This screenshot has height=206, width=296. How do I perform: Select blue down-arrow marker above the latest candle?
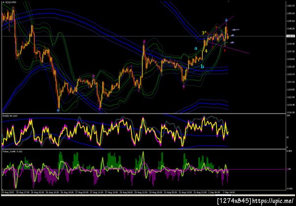pyautogui.click(x=226, y=20)
